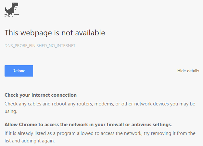Click the "Allow Chrome to access the network" heading
The image size is (203, 146).
coord(88,125)
